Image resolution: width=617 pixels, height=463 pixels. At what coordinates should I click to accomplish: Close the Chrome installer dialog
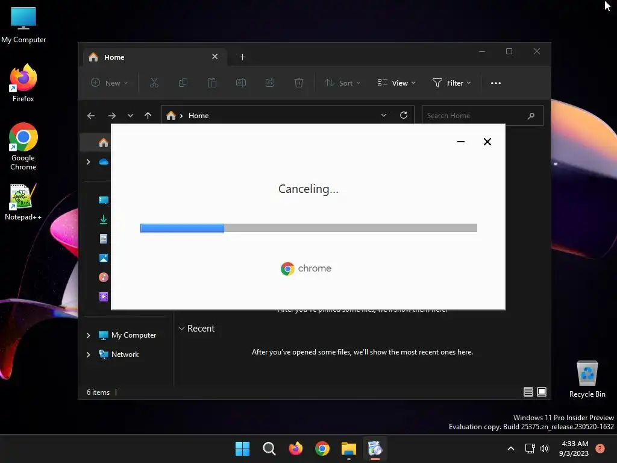[487, 142]
